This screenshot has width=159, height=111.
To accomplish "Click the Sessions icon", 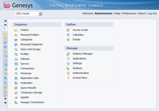I will 68,68.
